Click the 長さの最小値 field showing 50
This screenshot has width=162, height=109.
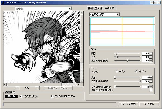coord(146,61)
